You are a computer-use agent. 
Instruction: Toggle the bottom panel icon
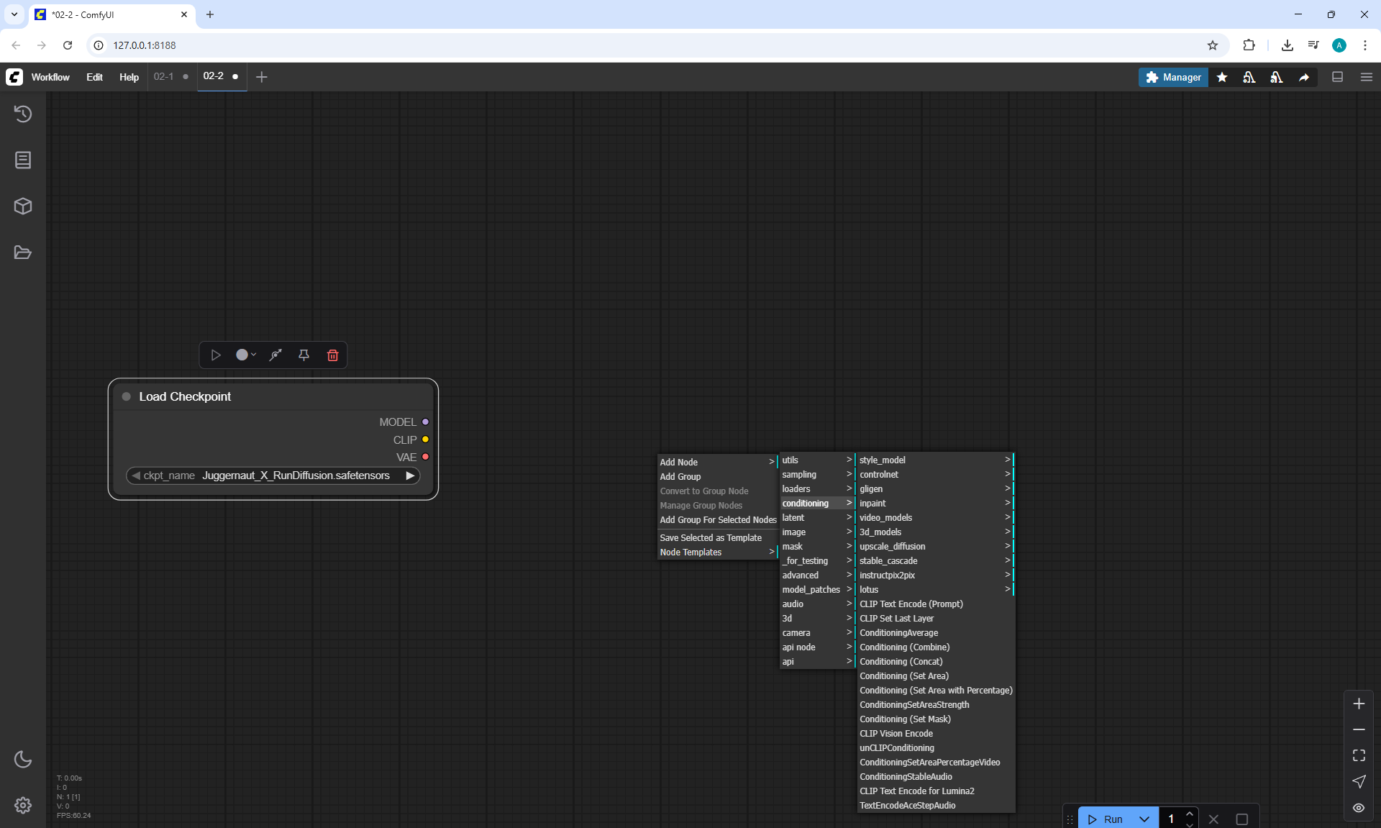[1337, 77]
